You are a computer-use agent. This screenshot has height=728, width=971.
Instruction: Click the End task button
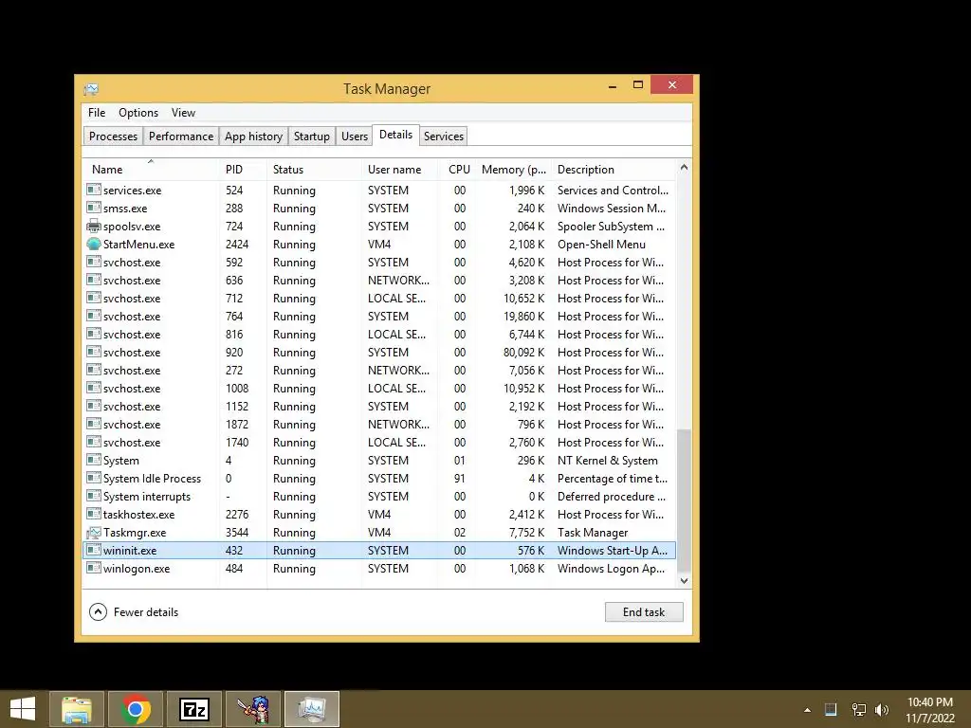[644, 612]
